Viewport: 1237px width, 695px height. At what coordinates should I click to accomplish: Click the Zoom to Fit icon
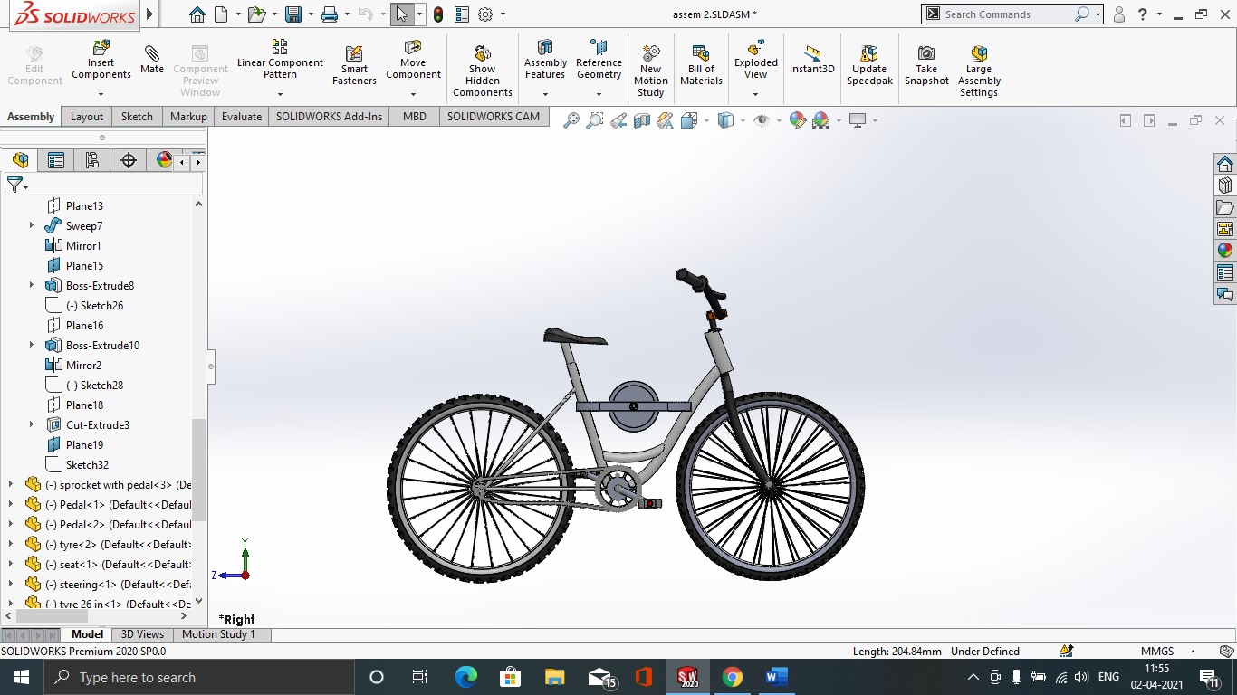[x=571, y=120]
